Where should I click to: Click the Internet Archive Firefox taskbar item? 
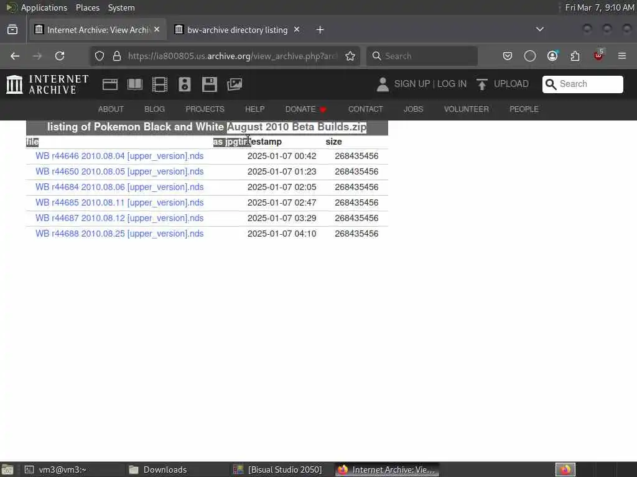coord(387,470)
